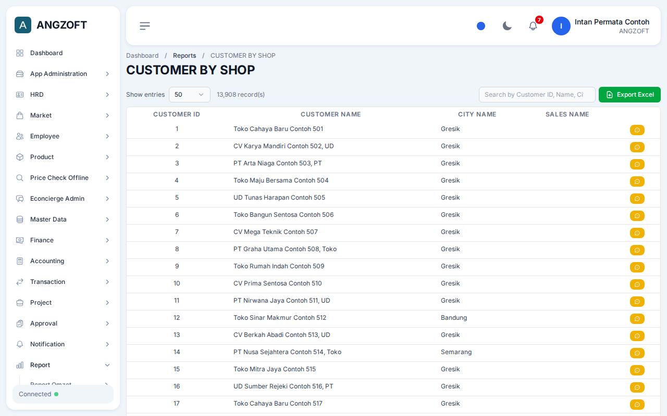Open comment button for Toko Sinar Makmur Contoh 512

click(637, 319)
